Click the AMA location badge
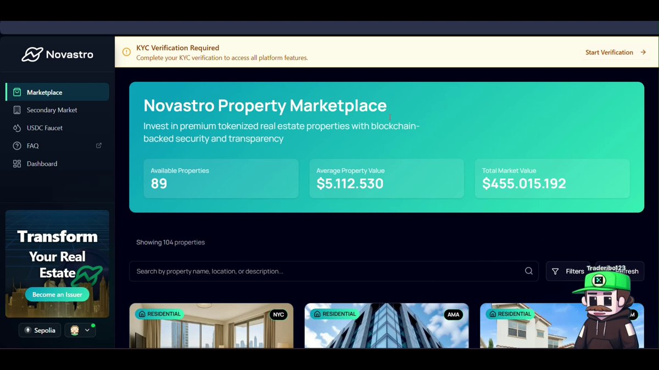659x370 pixels. (454, 315)
